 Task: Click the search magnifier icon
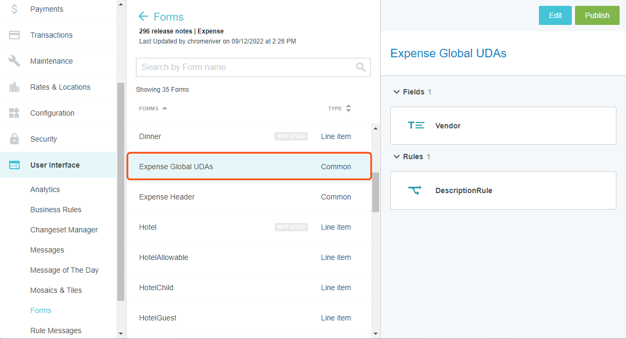361,67
